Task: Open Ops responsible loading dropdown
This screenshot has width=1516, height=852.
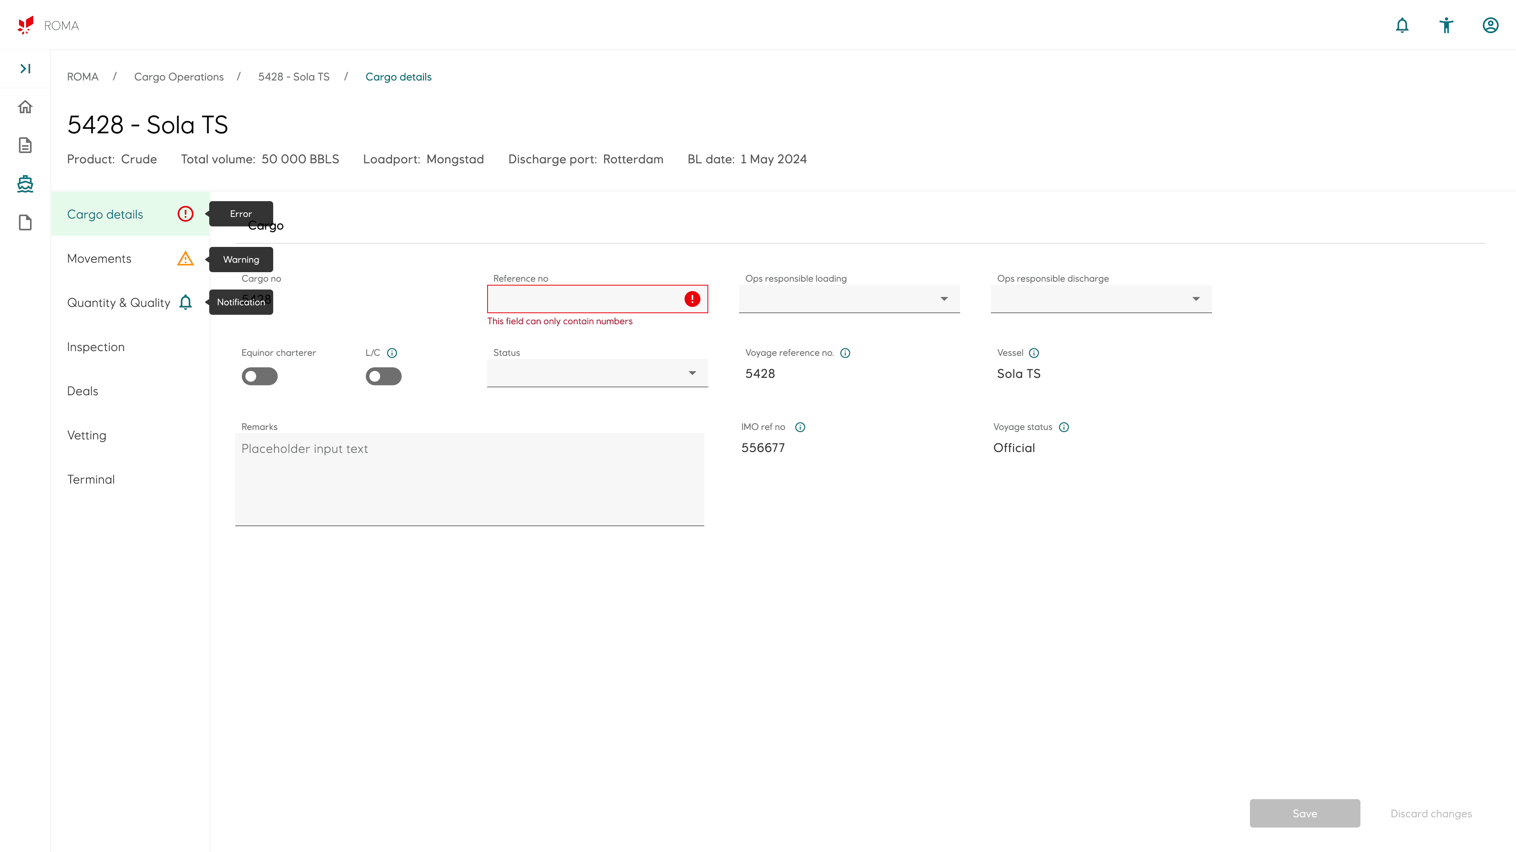Action: click(849, 299)
